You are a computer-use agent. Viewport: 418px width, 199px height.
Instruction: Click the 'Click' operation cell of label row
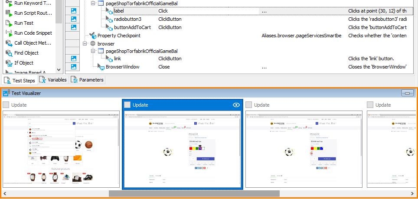coord(163,11)
